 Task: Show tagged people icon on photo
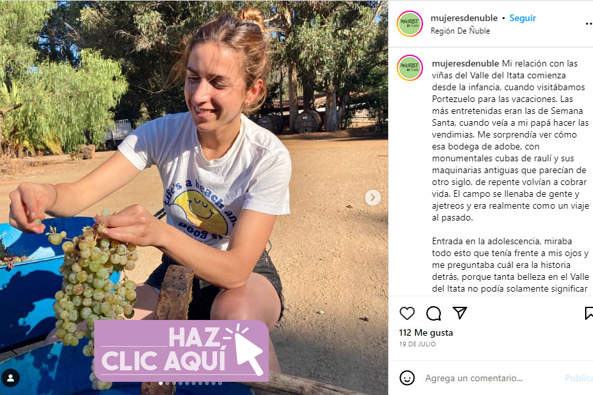(11, 378)
